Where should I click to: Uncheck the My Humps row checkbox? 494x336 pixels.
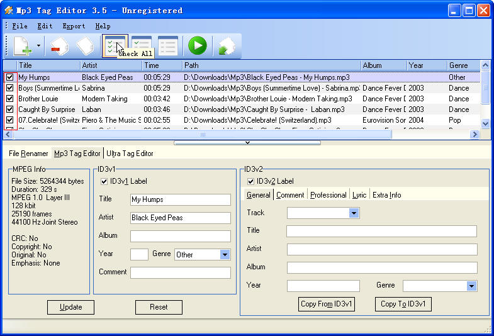pos(10,77)
